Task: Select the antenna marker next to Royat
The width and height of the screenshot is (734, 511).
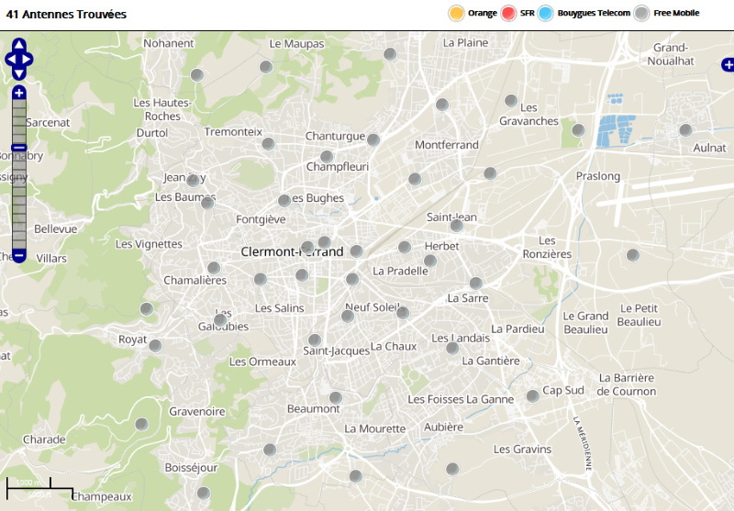Action: point(155,346)
